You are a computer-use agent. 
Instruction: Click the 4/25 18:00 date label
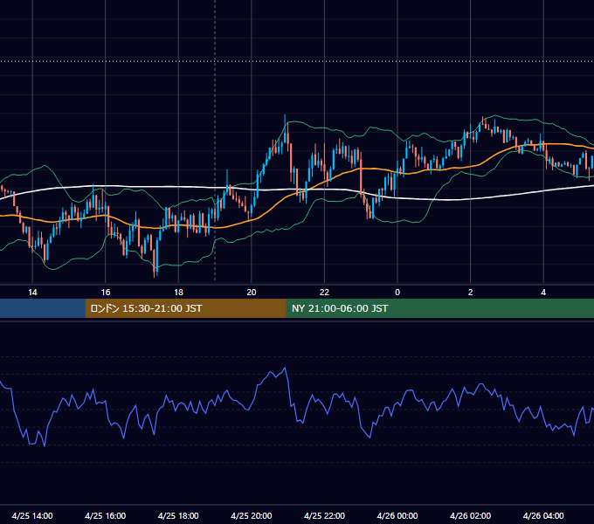pyautogui.click(x=178, y=515)
